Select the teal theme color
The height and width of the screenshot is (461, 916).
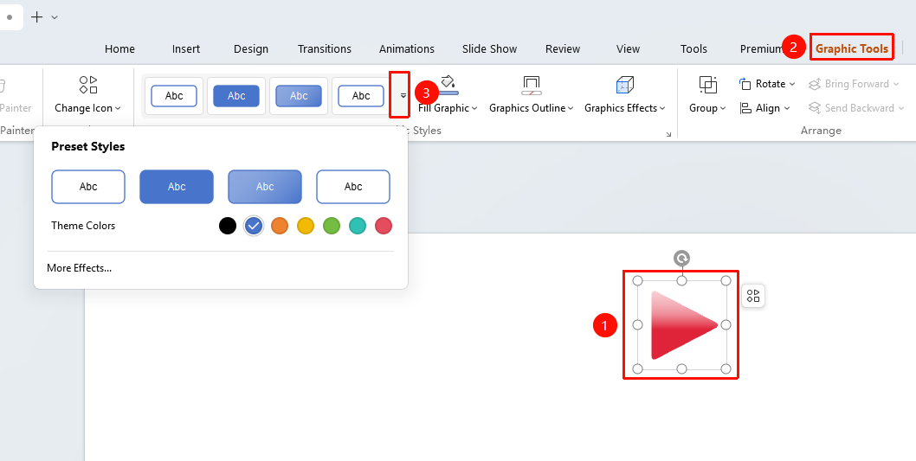[x=358, y=226]
